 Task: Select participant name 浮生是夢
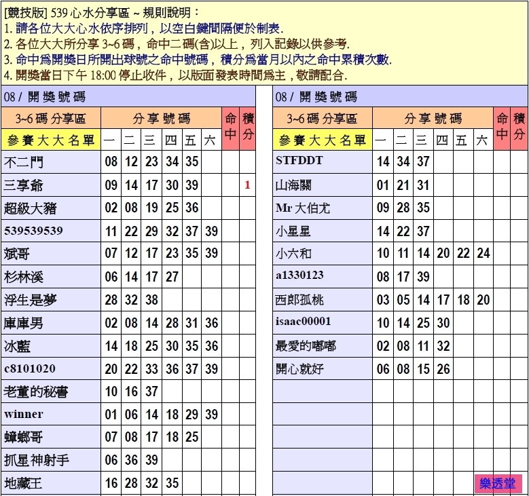(x=30, y=300)
